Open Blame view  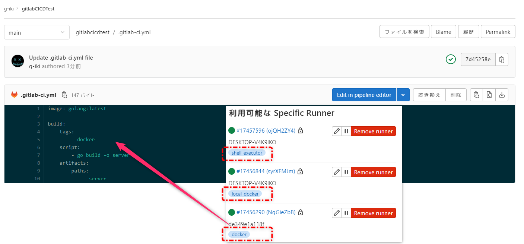(444, 32)
